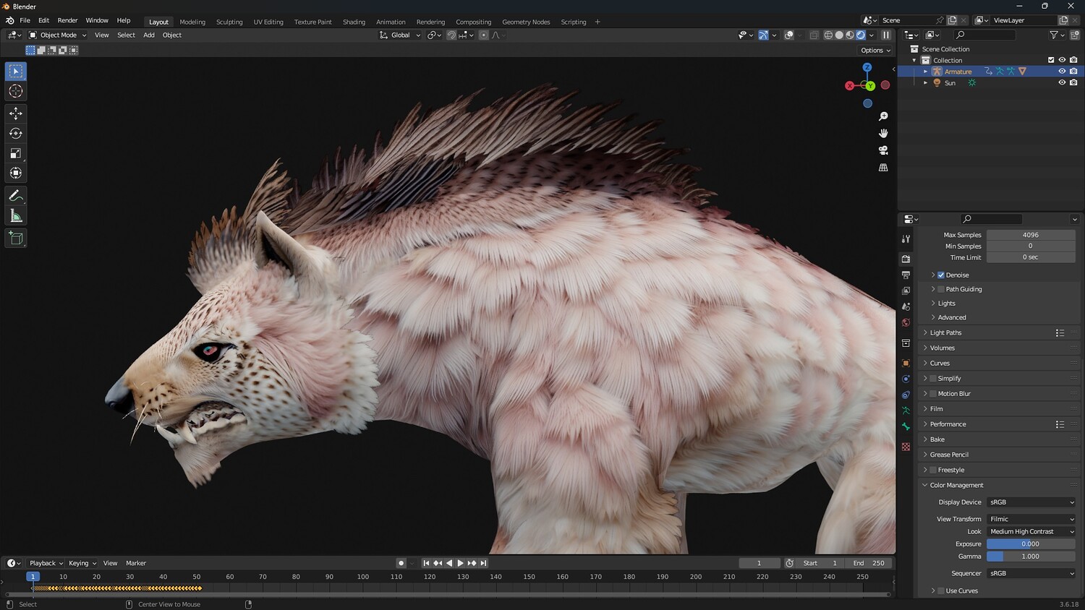Viewport: 1085px width, 610px height.
Task: Pick the Annotate tool
Action: [x=16, y=196]
